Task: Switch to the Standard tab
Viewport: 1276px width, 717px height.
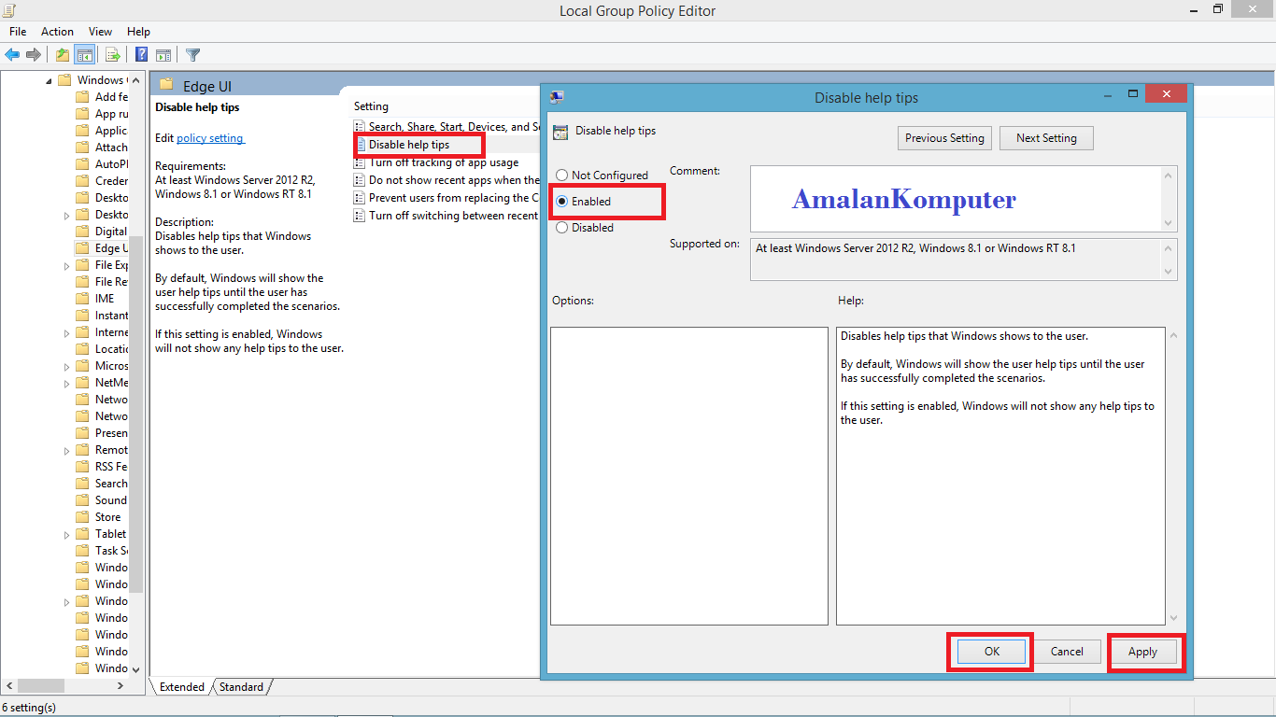Action: (241, 687)
